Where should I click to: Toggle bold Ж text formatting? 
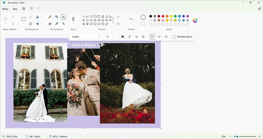click(x=123, y=37)
